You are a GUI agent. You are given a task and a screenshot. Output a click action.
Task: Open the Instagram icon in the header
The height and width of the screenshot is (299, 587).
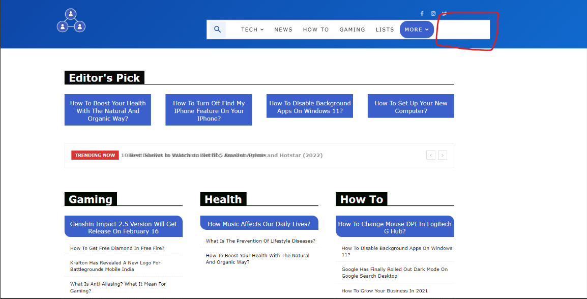click(433, 13)
